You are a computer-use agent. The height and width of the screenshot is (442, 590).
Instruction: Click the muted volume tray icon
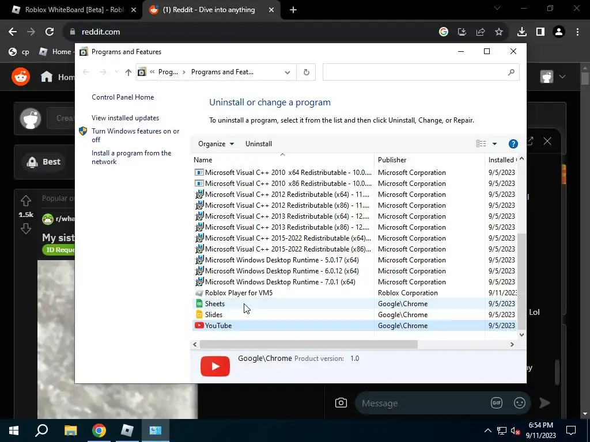pos(515,430)
